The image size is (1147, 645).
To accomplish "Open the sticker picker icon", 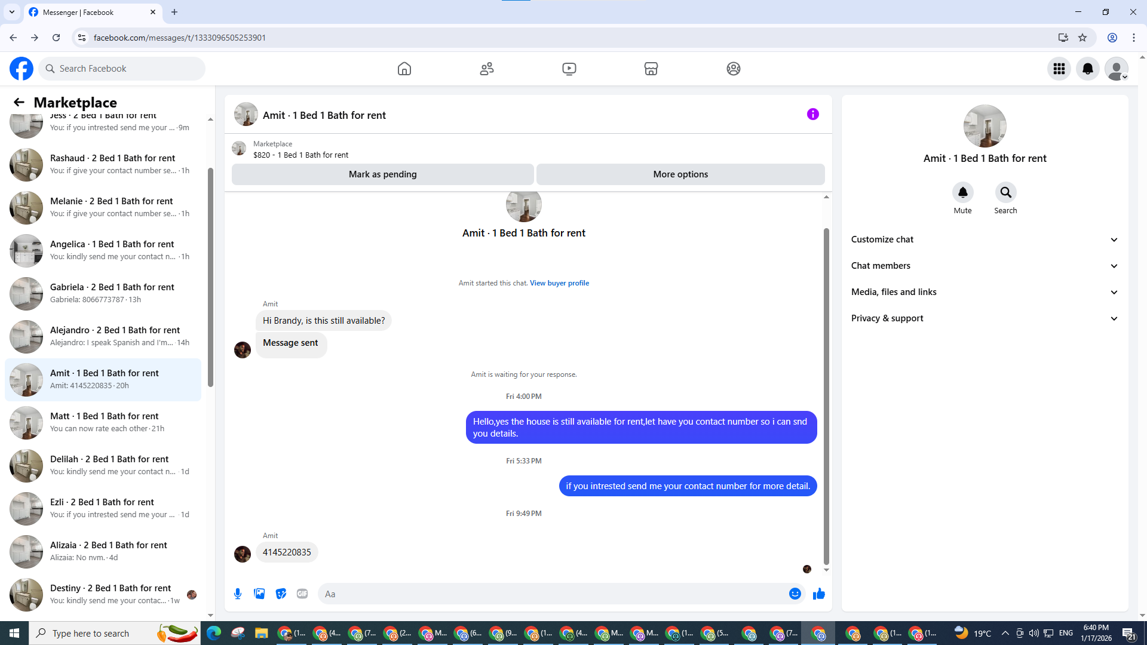I will (281, 594).
